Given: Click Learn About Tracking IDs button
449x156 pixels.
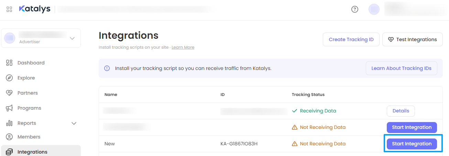Looking at the screenshot, I should pyautogui.click(x=401, y=68).
